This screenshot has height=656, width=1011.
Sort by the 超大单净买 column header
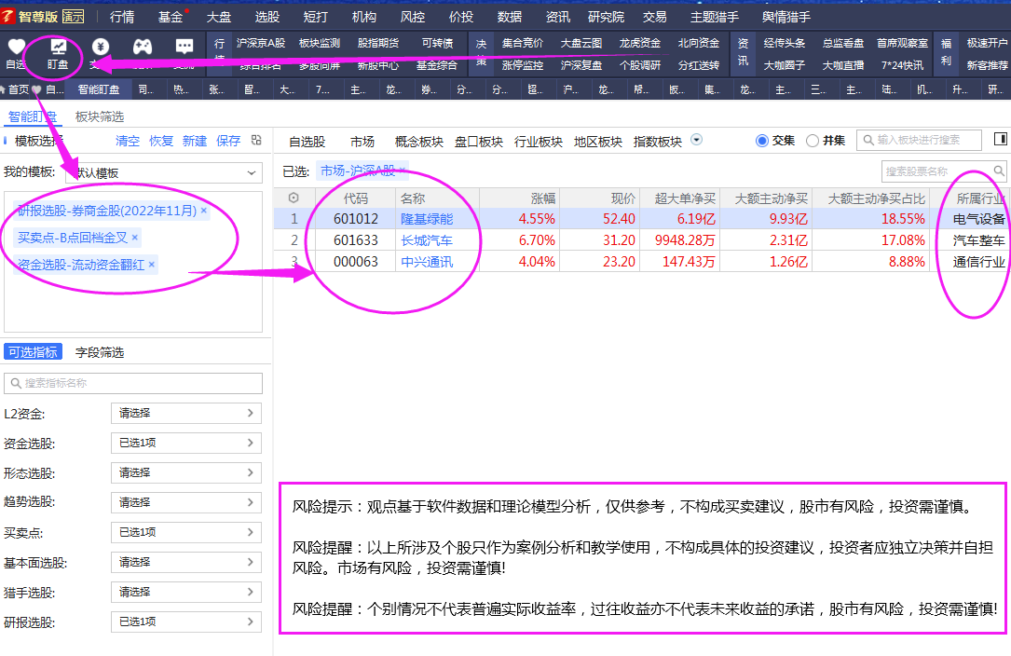[x=685, y=198]
